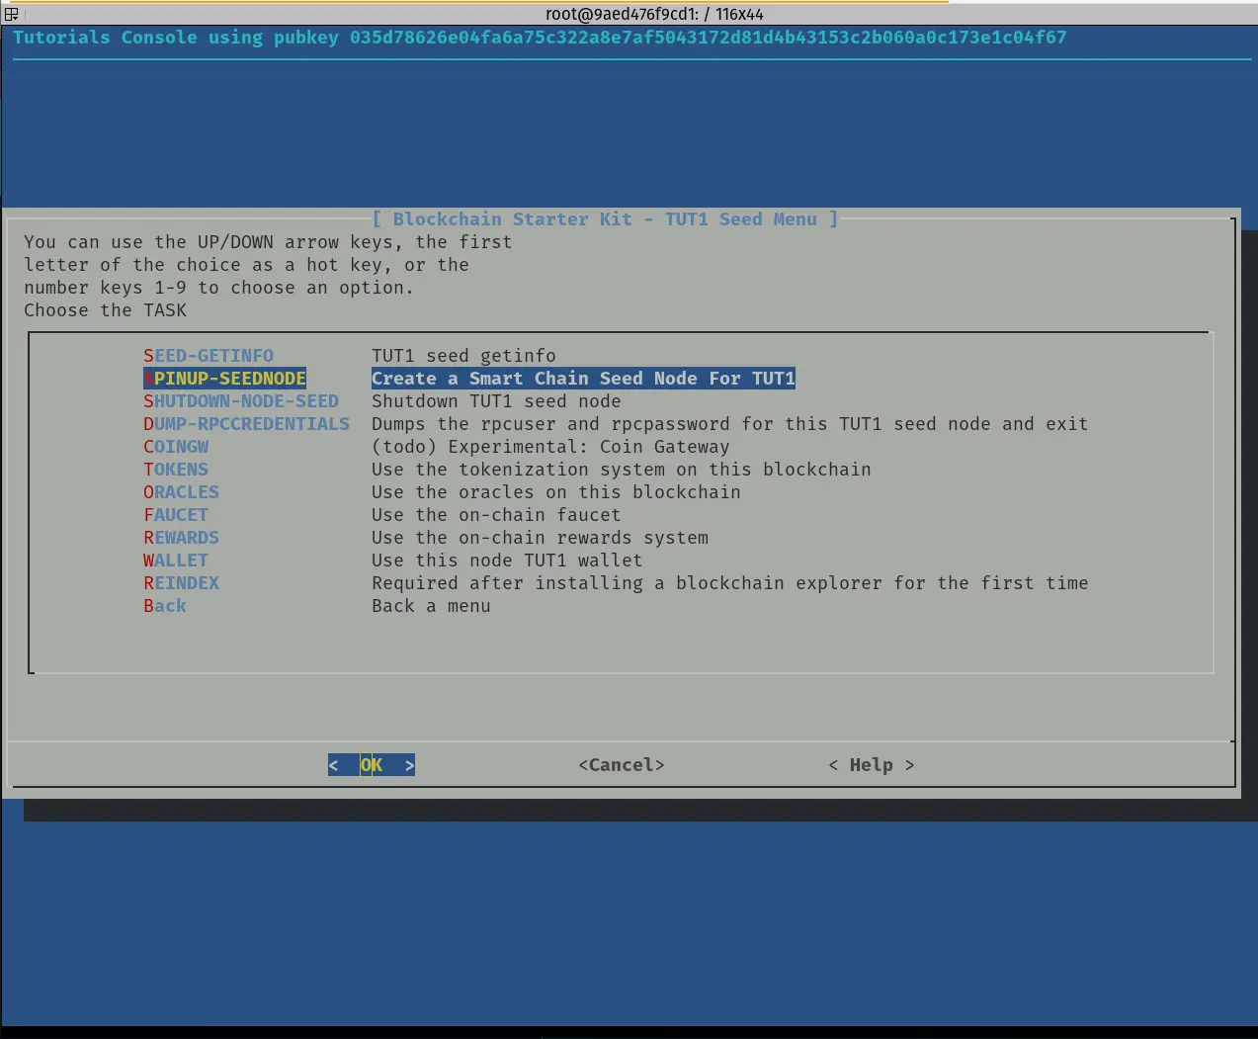The image size is (1258, 1039).
Task: Pick the DUMP-RPCCREDENTIALS item
Action: (246, 424)
